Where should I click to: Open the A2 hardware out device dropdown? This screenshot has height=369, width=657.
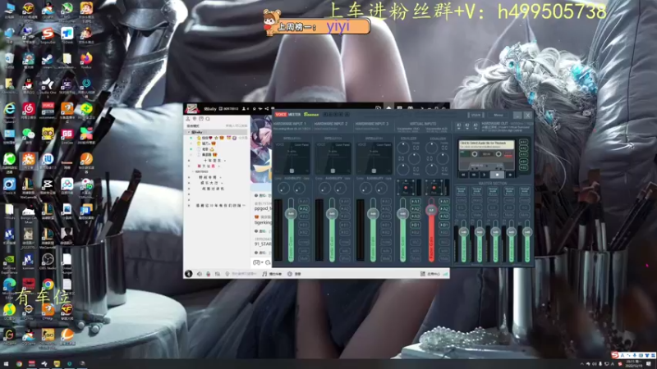(467, 125)
